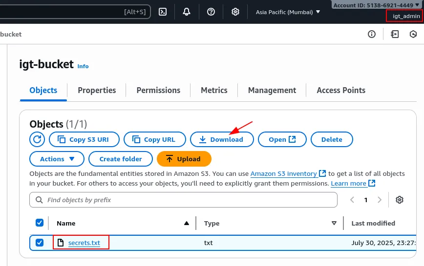Screen dimensions: 424x266
Task: Open the table preferences gear icon
Action: (x=400, y=200)
